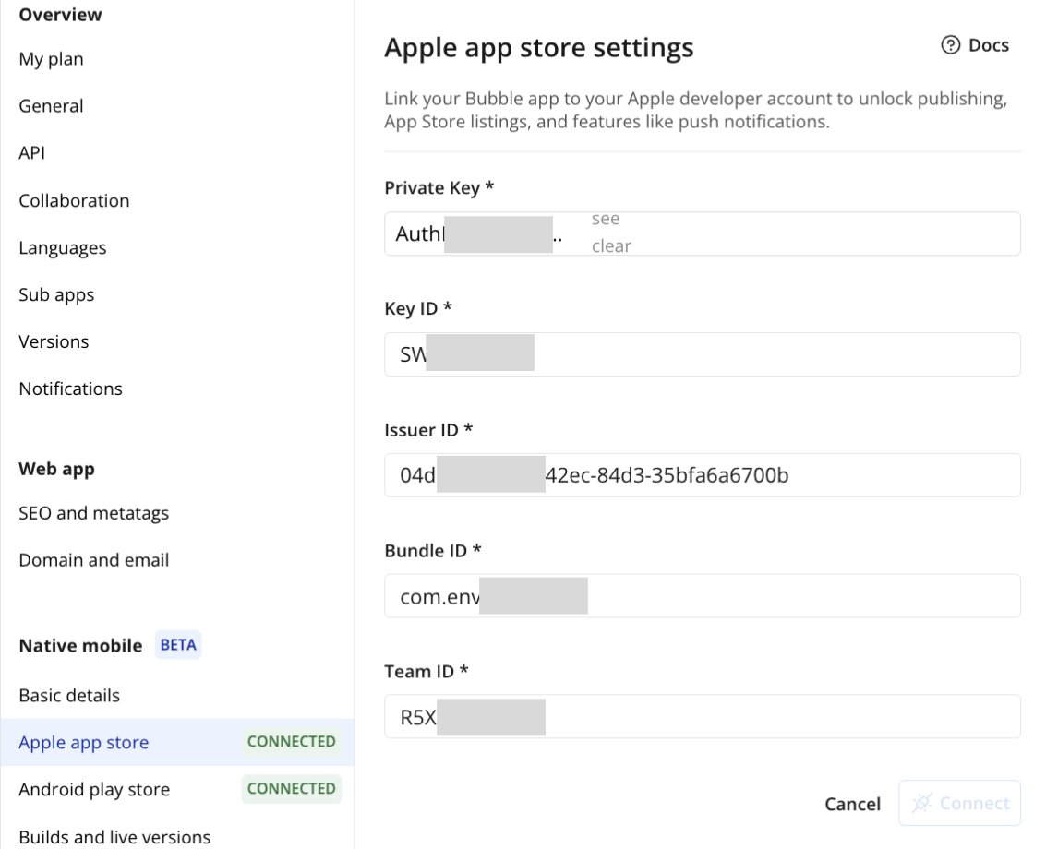
Task: Open Languages settings
Action: click(63, 247)
